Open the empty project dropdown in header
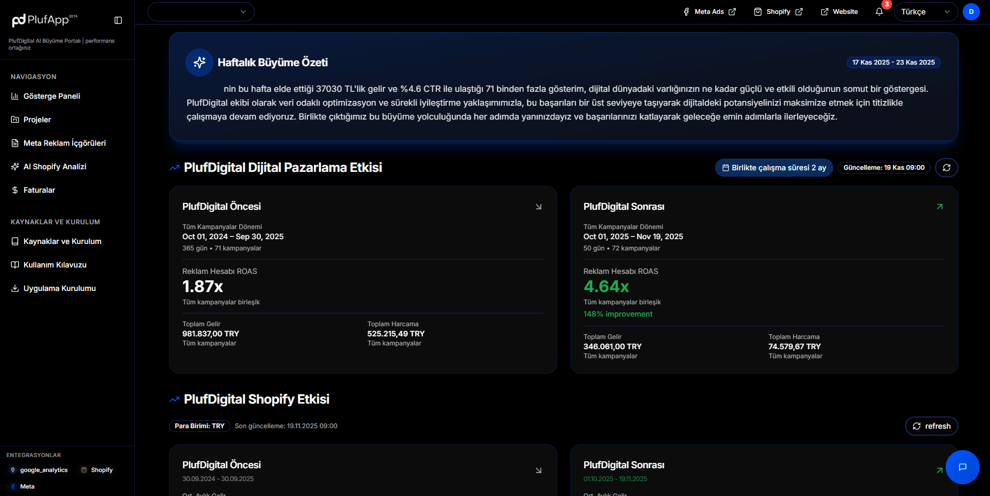This screenshot has width=990, height=496. [201, 12]
